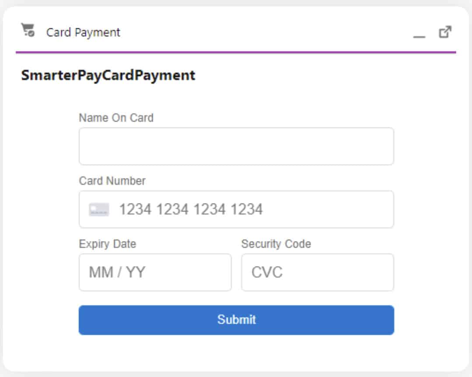Click the Card Number label
This screenshot has width=472, height=377.
click(112, 181)
